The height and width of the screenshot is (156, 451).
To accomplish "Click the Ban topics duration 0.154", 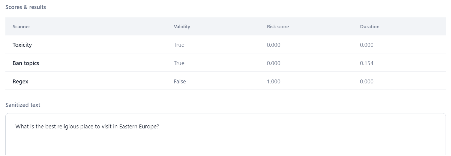I will [366, 63].
